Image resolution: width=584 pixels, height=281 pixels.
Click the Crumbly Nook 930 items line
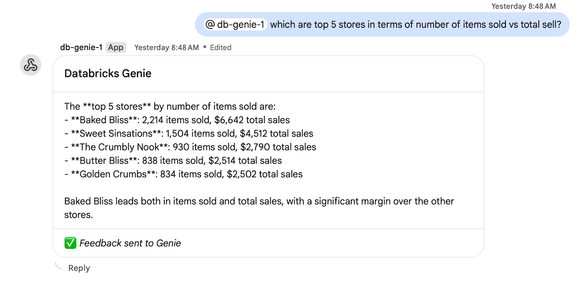coord(190,147)
